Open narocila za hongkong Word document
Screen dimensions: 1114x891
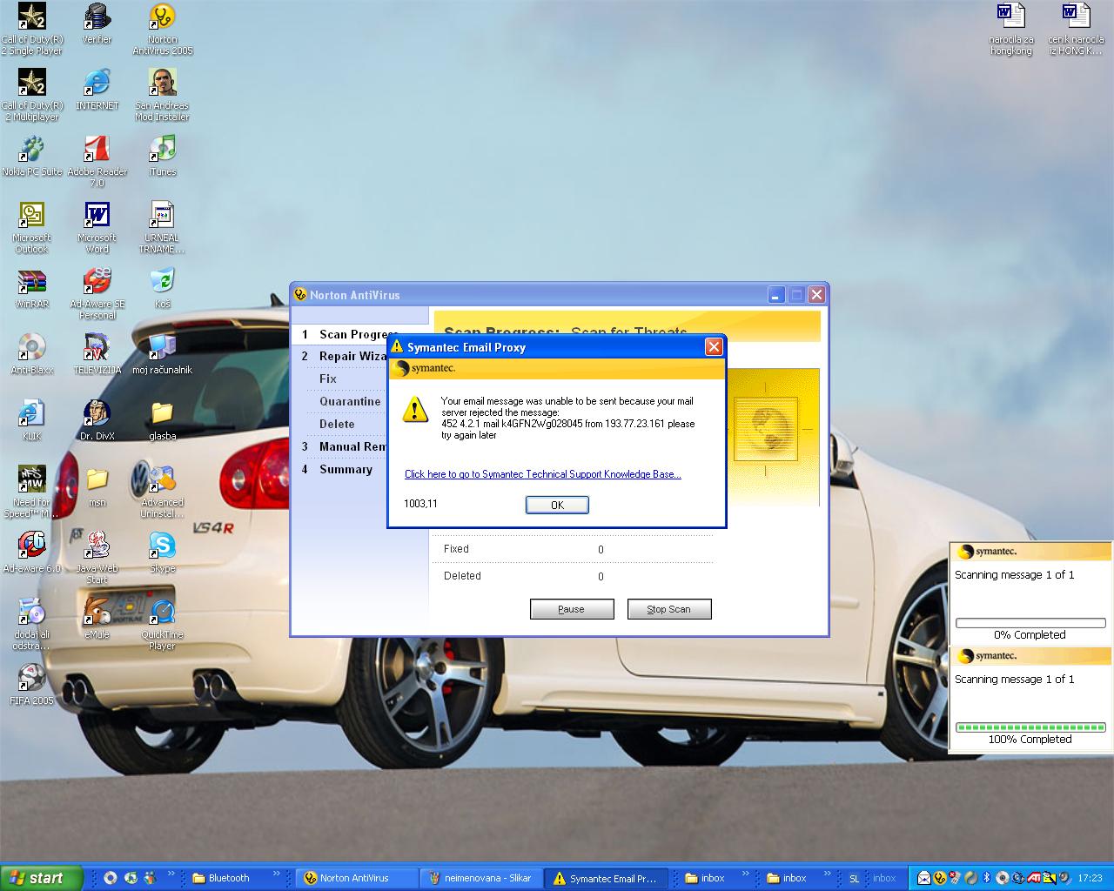pyautogui.click(x=1011, y=29)
